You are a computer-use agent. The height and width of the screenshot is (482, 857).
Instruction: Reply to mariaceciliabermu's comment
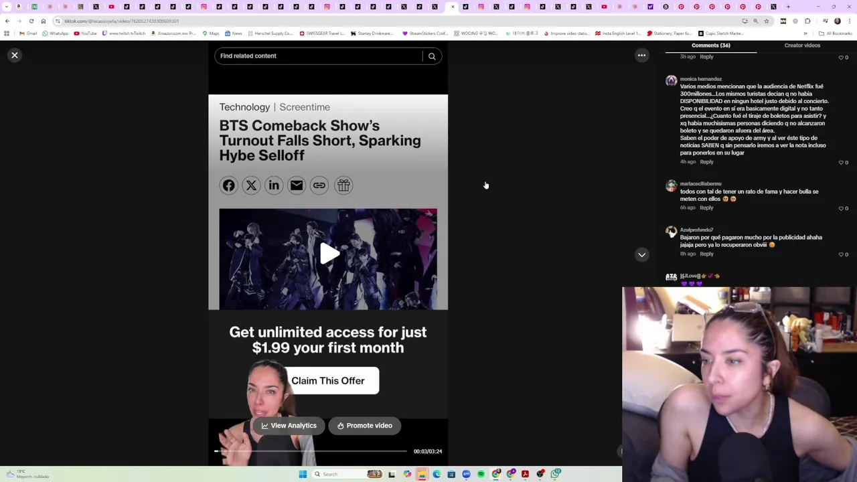click(x=706, y=208)
